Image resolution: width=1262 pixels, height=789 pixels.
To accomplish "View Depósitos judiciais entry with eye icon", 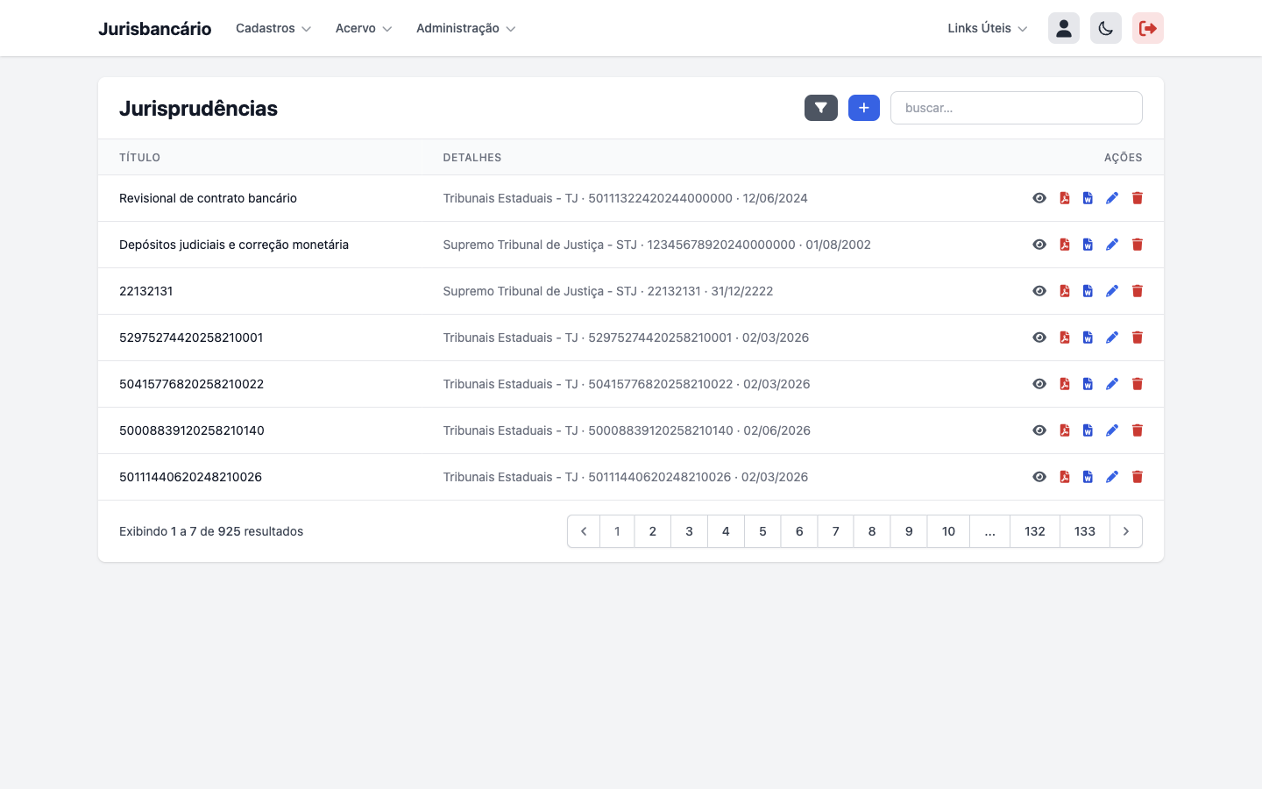I will click(1039, 245).
